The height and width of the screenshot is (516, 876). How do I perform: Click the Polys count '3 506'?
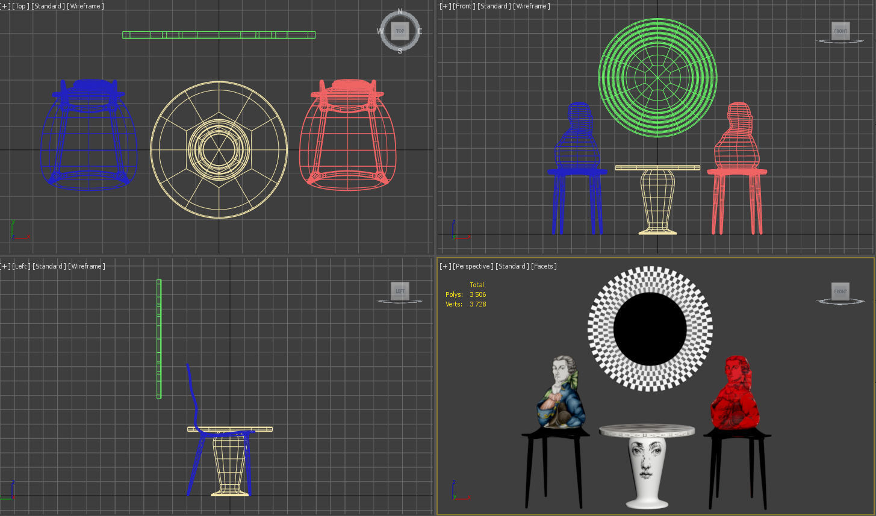coord(478,294)
